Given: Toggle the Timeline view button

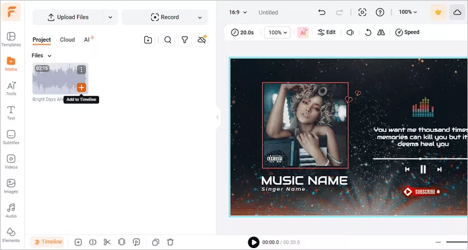Looking at the screenshot, I should click(x=49, y=242).
